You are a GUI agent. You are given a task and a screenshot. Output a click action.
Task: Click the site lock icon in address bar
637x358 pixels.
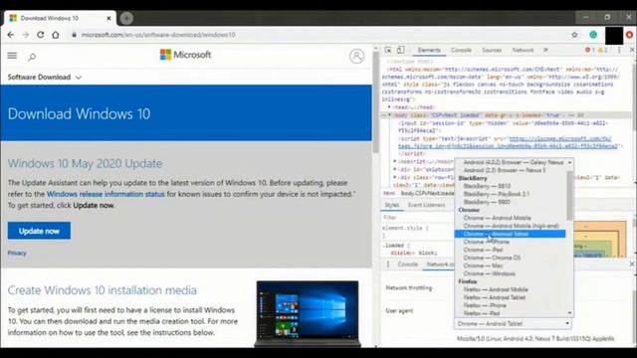tap(74, 35)
